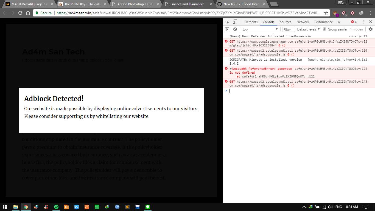This screenshot has width=375, height=211.
Task: Show more DevTools tabs with double chevron
Action: [x=339, y=22]
